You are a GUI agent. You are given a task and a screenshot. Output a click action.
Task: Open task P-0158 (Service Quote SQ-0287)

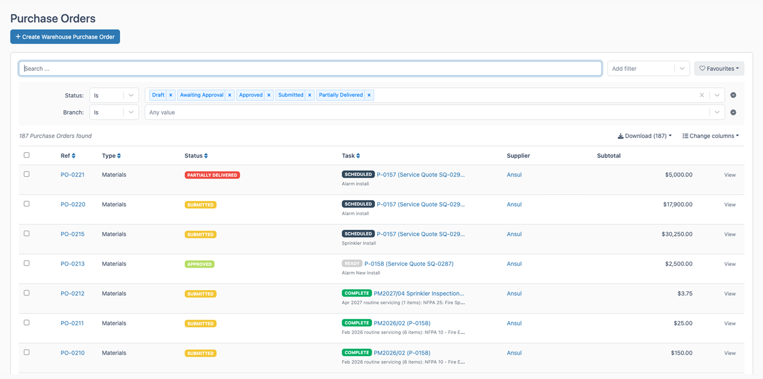point(409,264)
